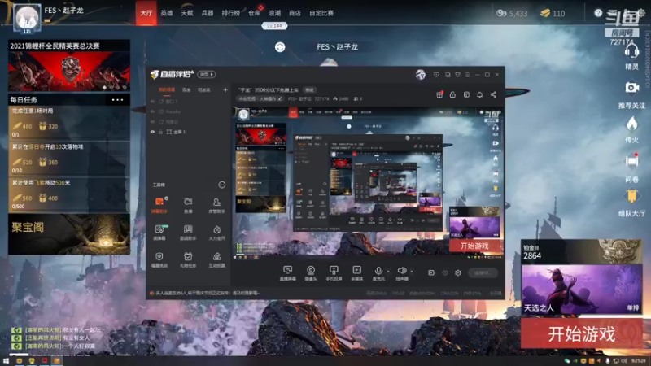Switch to the 自定比赛 game tab
The width and height of the screenshot is (651, 366).
321,13
